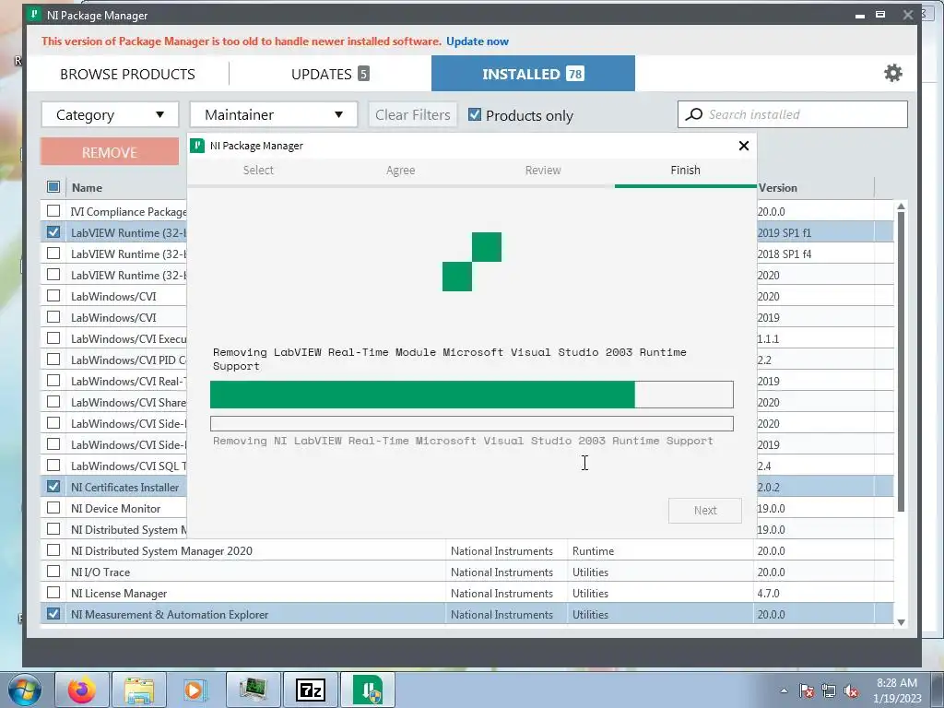Click Runtime category of Distributed System Manager 2020

coord(593,551)
